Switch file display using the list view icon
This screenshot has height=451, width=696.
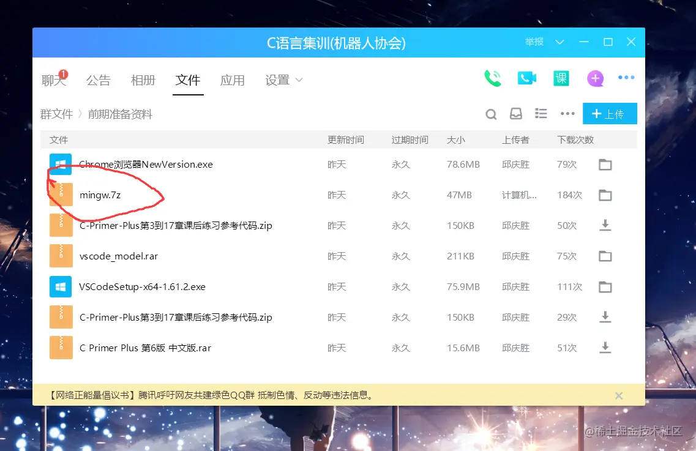pyautogui.click(x=541, y=114)
